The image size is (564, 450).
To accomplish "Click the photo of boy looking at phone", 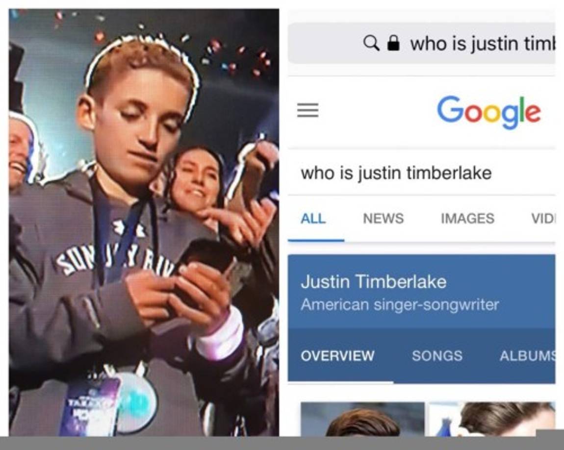I will tap(144, 223).
